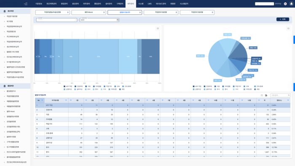Open the KPI관리 top menu
Image resolution: width=295 pixels, height=166 pixels.
(131, 4)
